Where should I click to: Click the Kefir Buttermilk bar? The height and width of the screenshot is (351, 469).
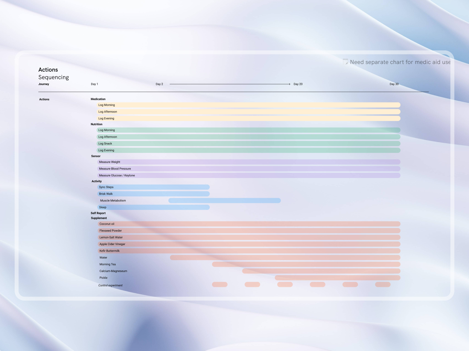coord(249,251)
